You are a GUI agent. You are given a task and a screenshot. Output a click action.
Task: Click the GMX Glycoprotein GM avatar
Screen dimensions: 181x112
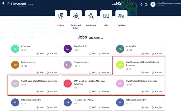15,83
